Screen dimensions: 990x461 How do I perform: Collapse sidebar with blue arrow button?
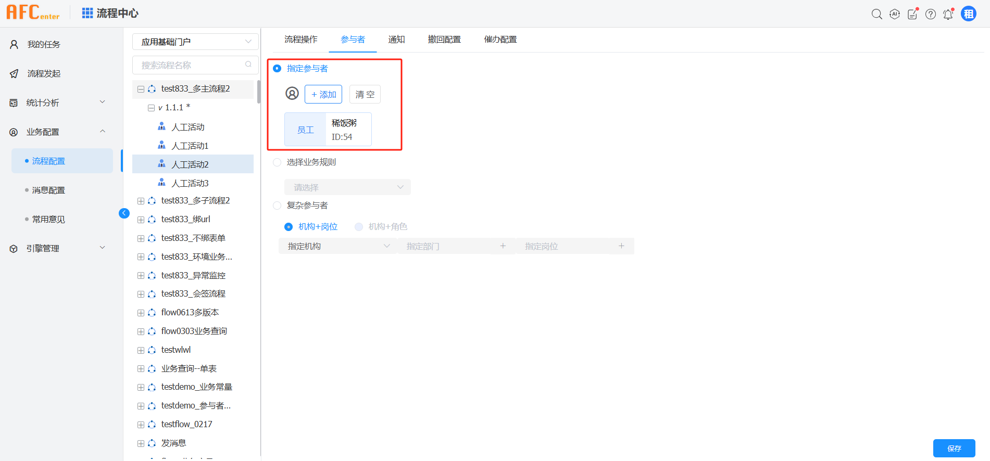(x=124, y=213)
